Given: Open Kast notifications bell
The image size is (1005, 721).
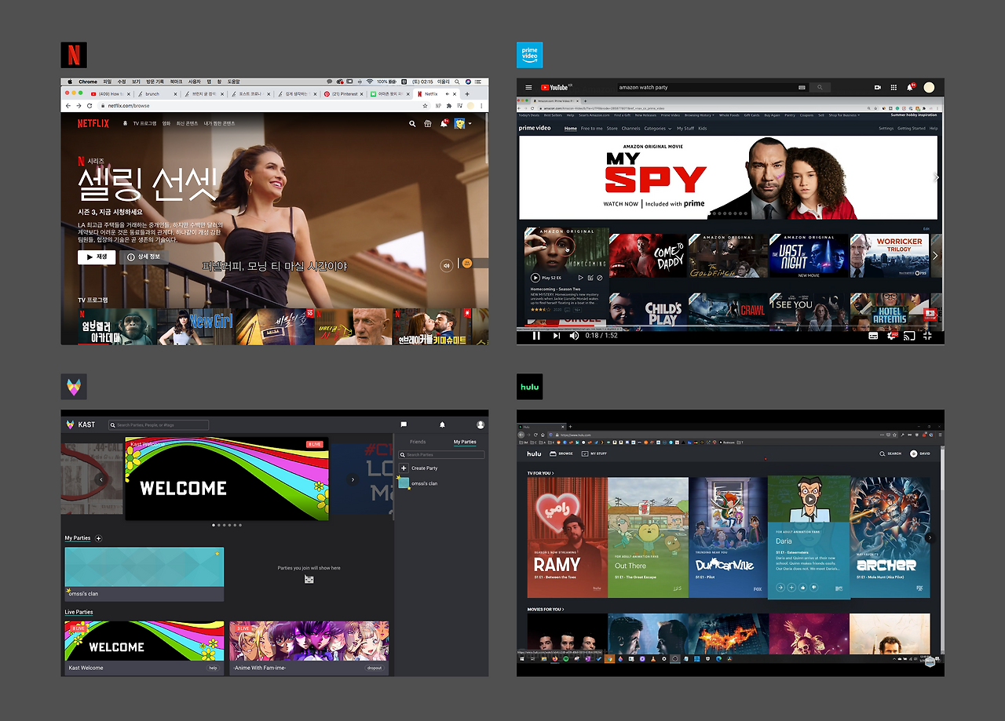Looking at the screenshot, I should pyautogui.click(x=442, y=424).
